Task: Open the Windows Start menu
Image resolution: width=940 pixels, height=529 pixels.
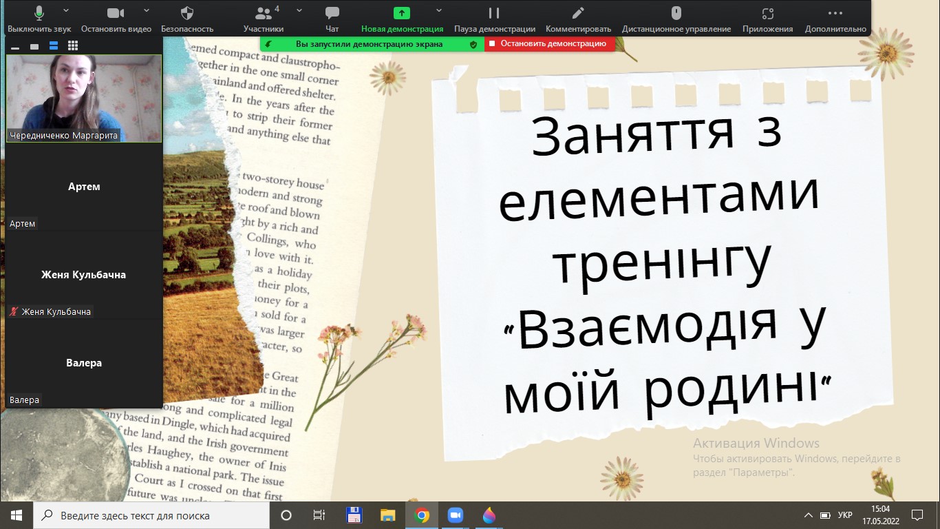Action: click(x=17, y=515)
